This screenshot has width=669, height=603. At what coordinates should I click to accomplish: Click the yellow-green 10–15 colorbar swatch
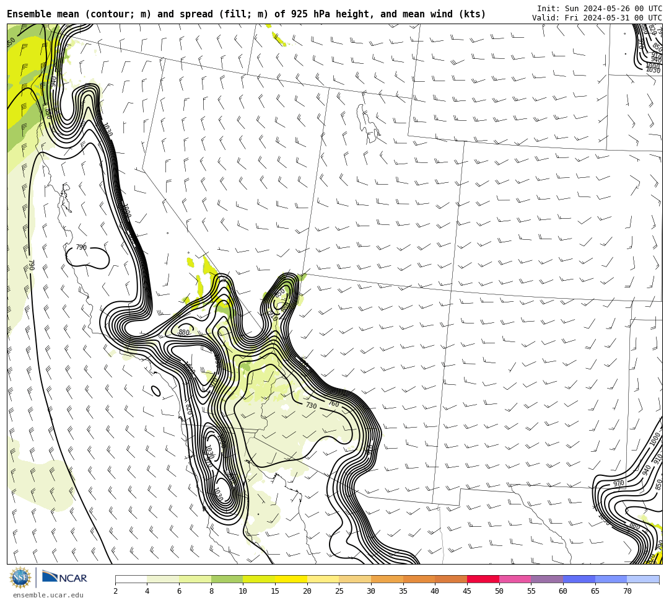pos(259,579)
